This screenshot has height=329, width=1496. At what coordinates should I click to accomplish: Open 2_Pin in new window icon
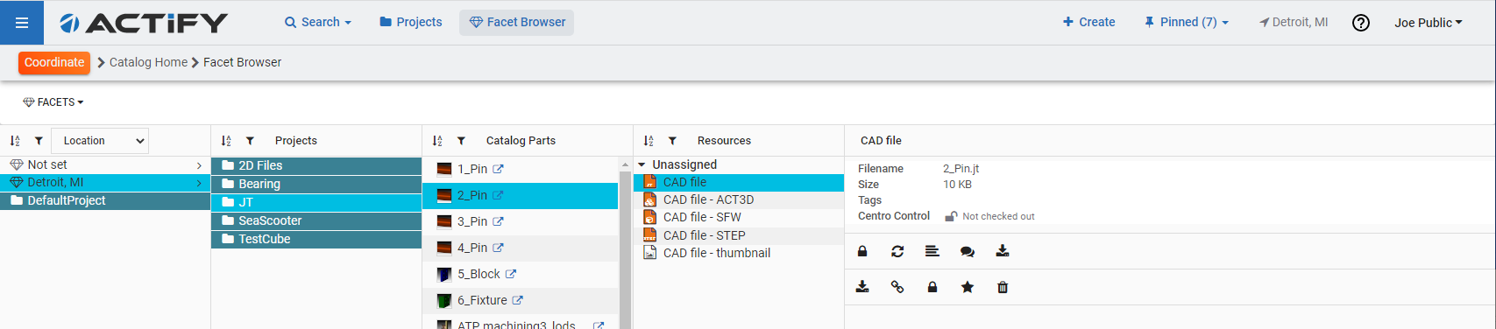[x=498, y=195]
